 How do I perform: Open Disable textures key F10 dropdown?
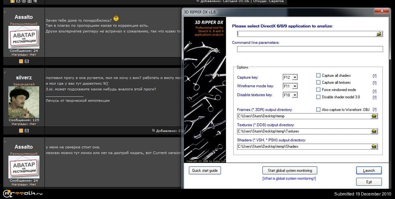coord(295,95)
